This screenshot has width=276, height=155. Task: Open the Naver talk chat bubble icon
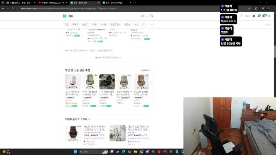click(x=254, y=16)
